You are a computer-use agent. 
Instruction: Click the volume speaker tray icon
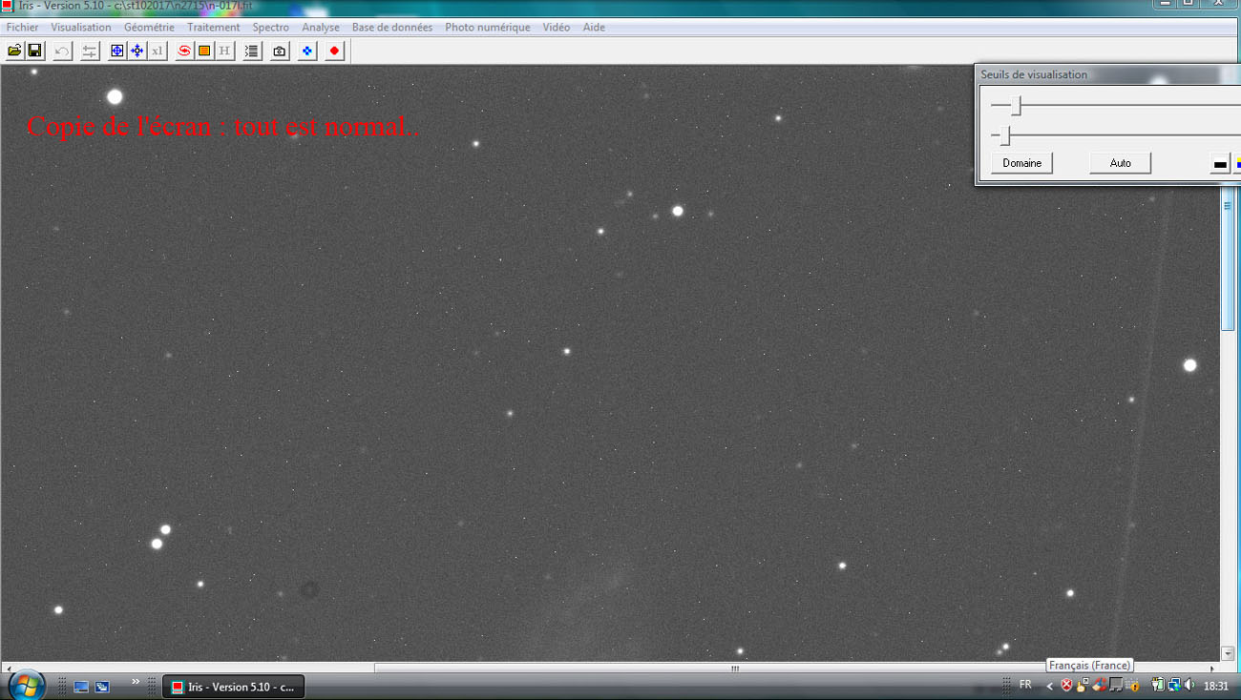coord(1188,685)
